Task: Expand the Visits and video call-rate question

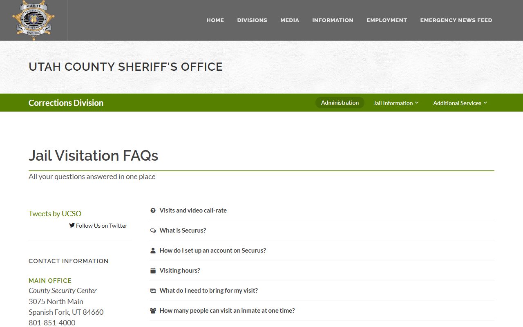Action: 322,211
